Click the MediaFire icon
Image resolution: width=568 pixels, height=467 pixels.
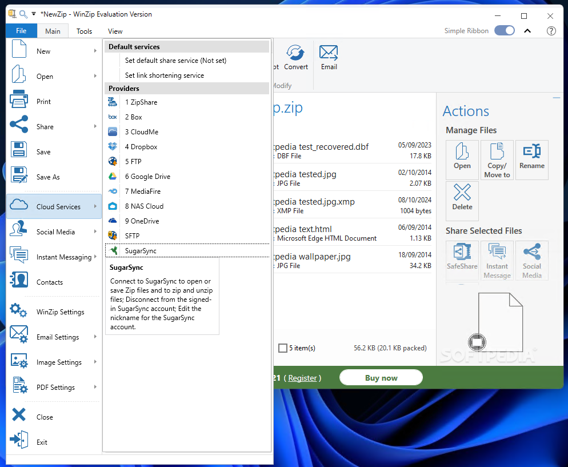click(113, 191)
